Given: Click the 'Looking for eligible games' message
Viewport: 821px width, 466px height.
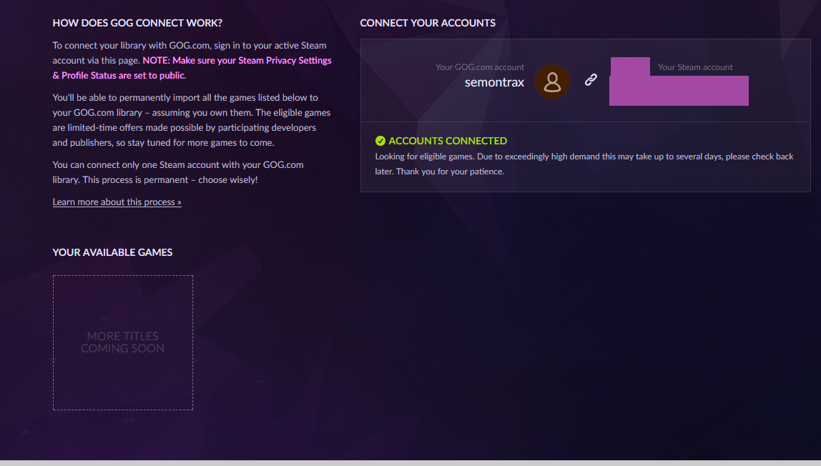Looking at the screenshot, I should pyautogui.click(x=584, y=164).
